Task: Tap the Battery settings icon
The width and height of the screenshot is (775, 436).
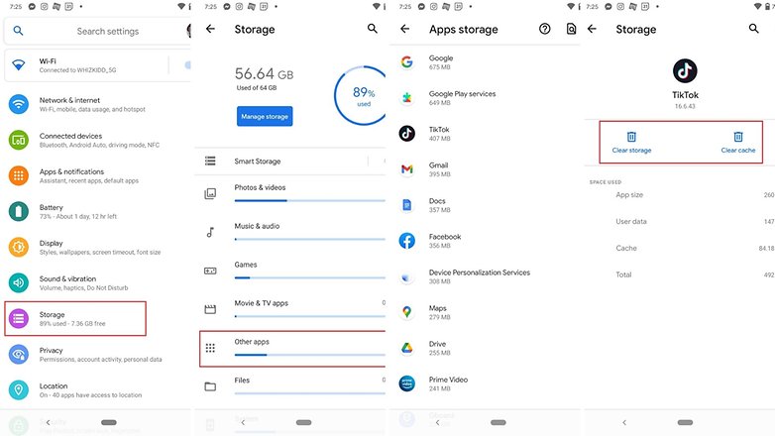Action: pos(18,211)
